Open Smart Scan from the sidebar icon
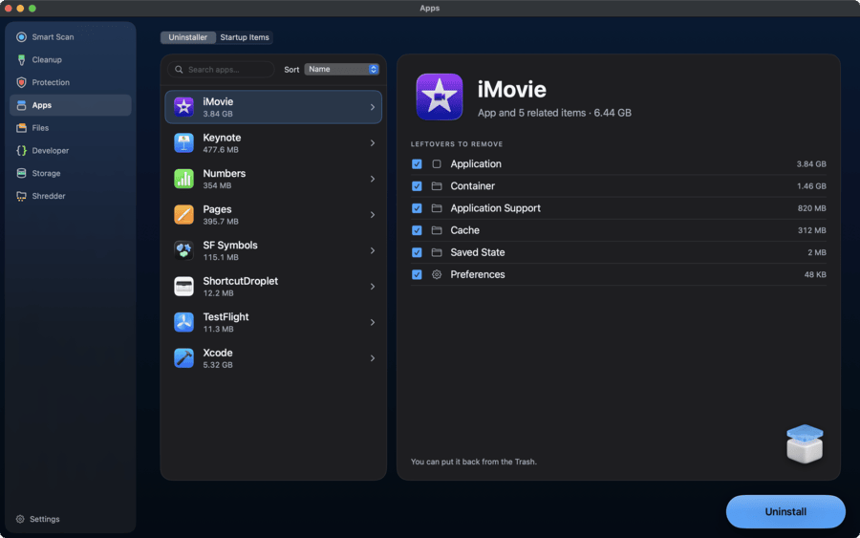Image resolution: width=860 pixels, height=538 pixels. [21, 36]
